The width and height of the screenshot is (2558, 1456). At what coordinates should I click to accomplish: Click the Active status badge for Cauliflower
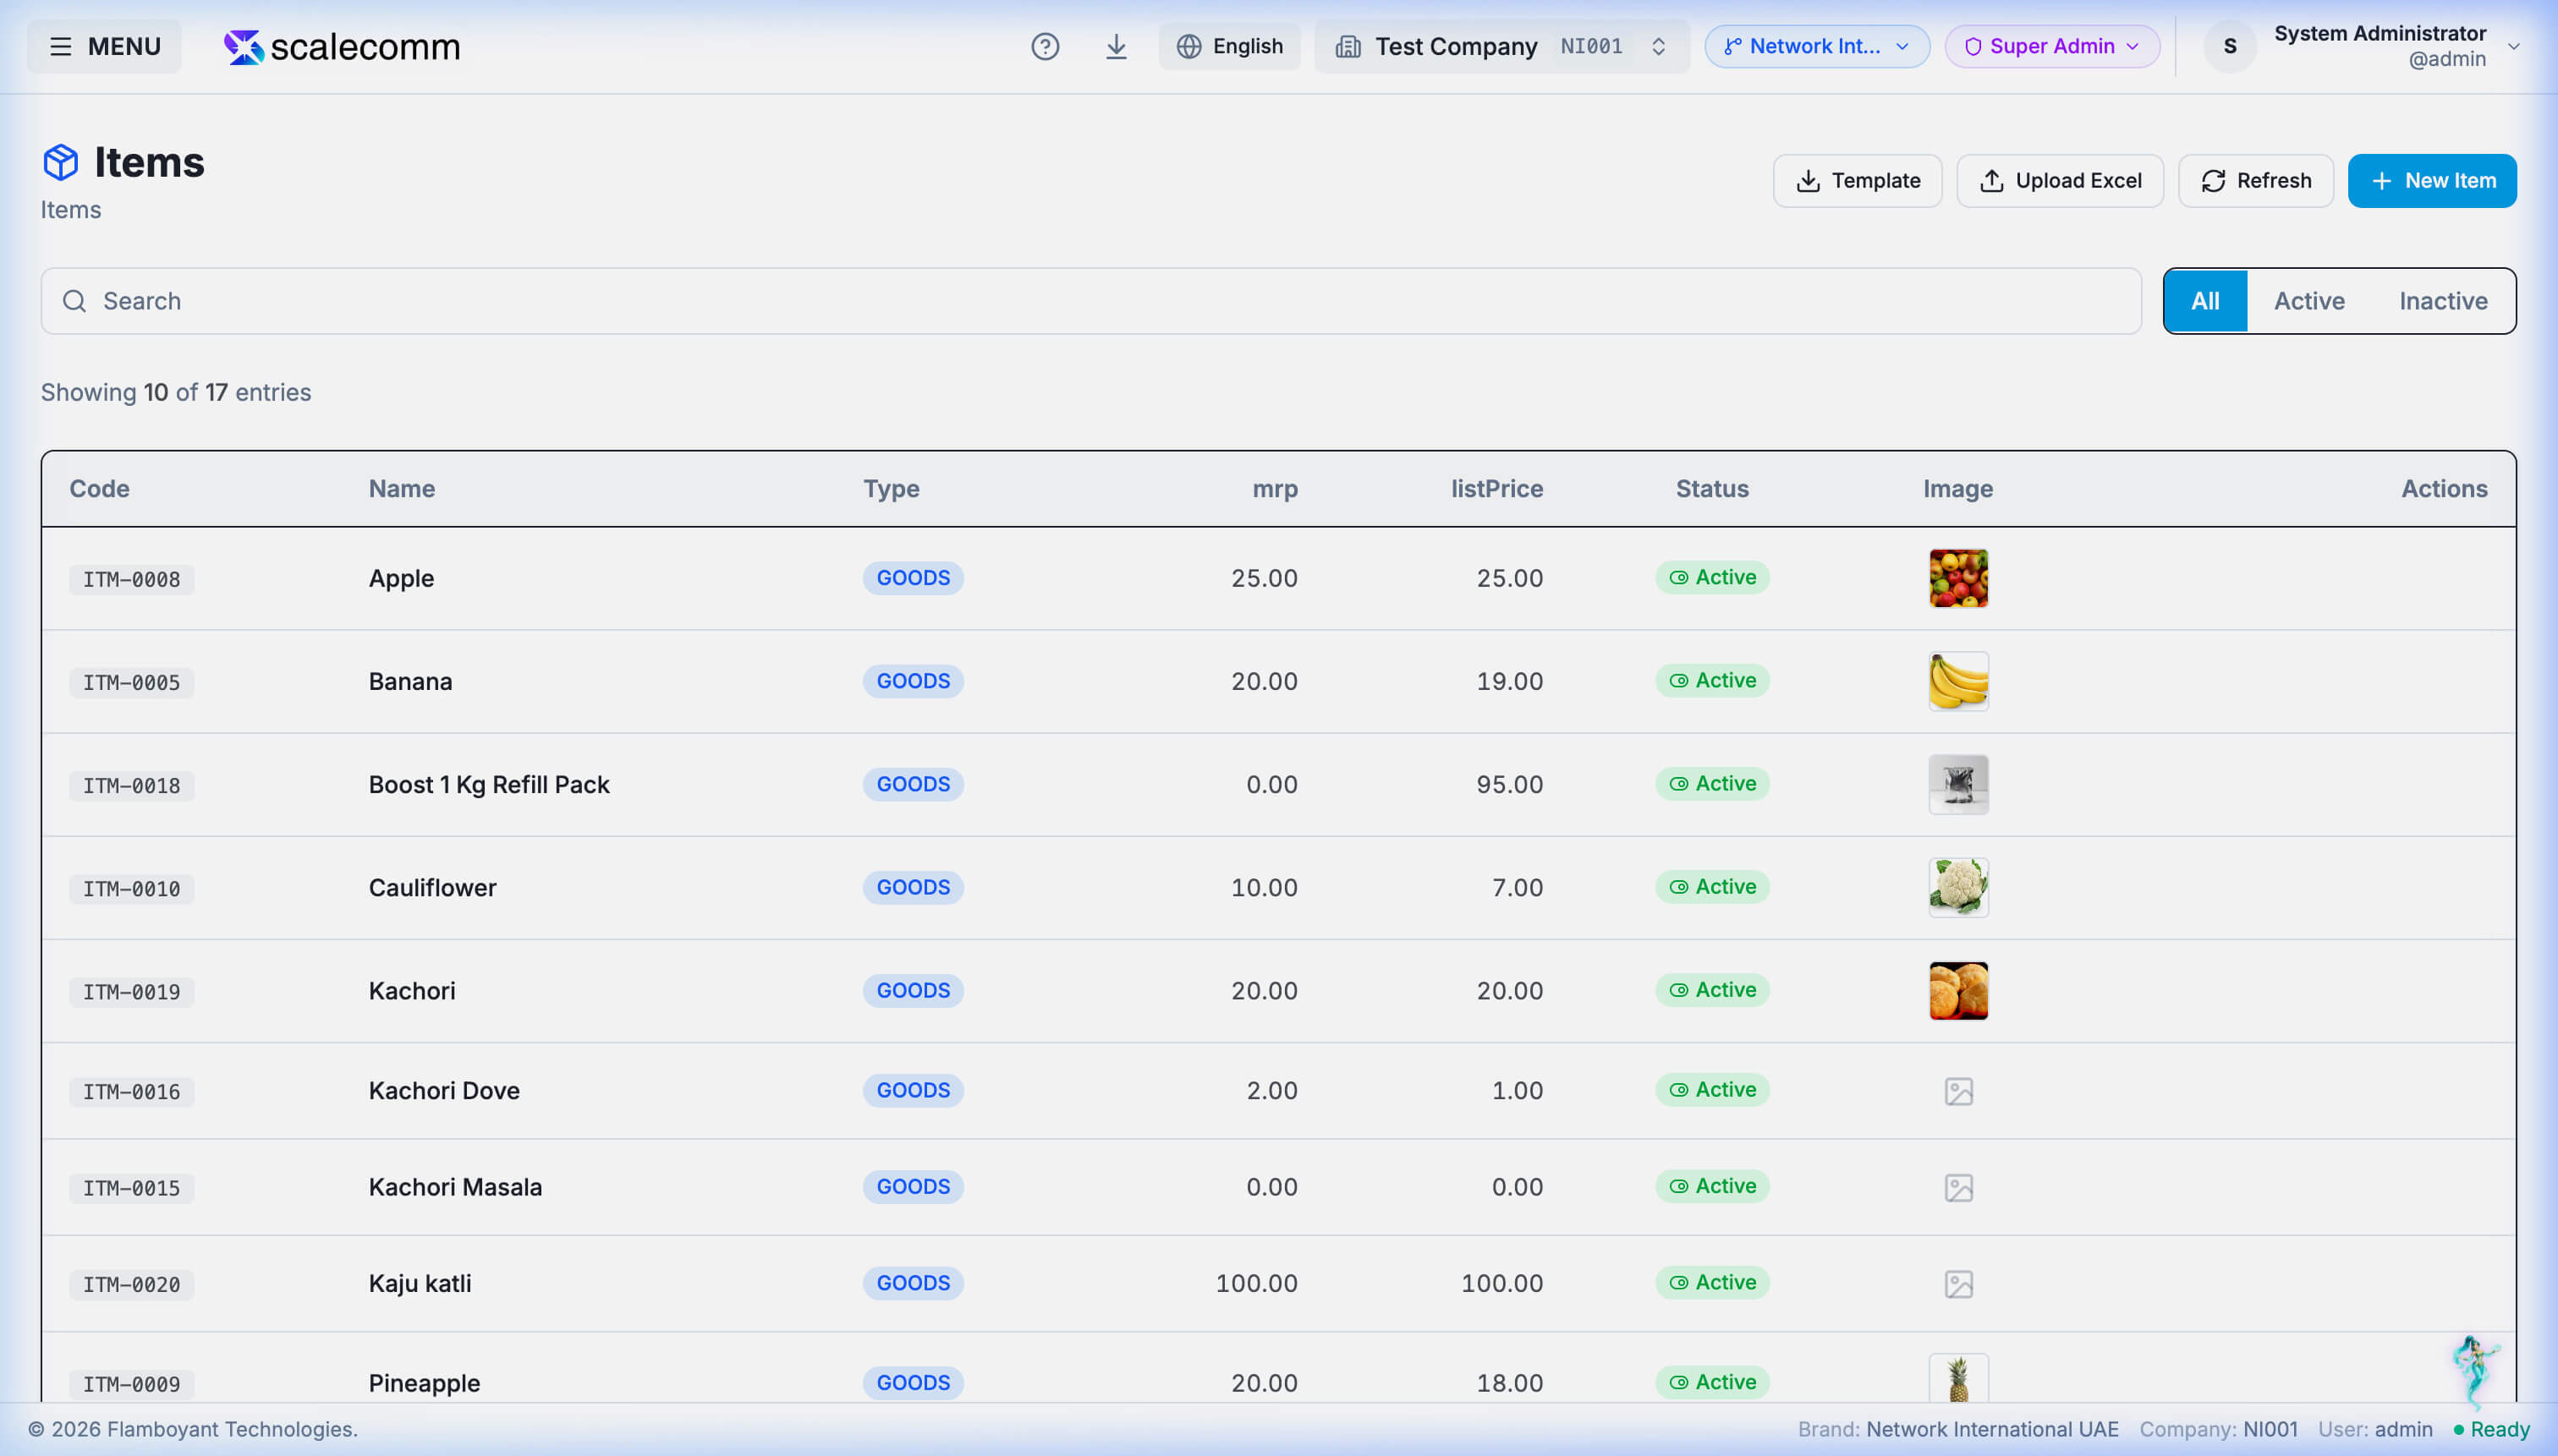[x=1711, y=886]
